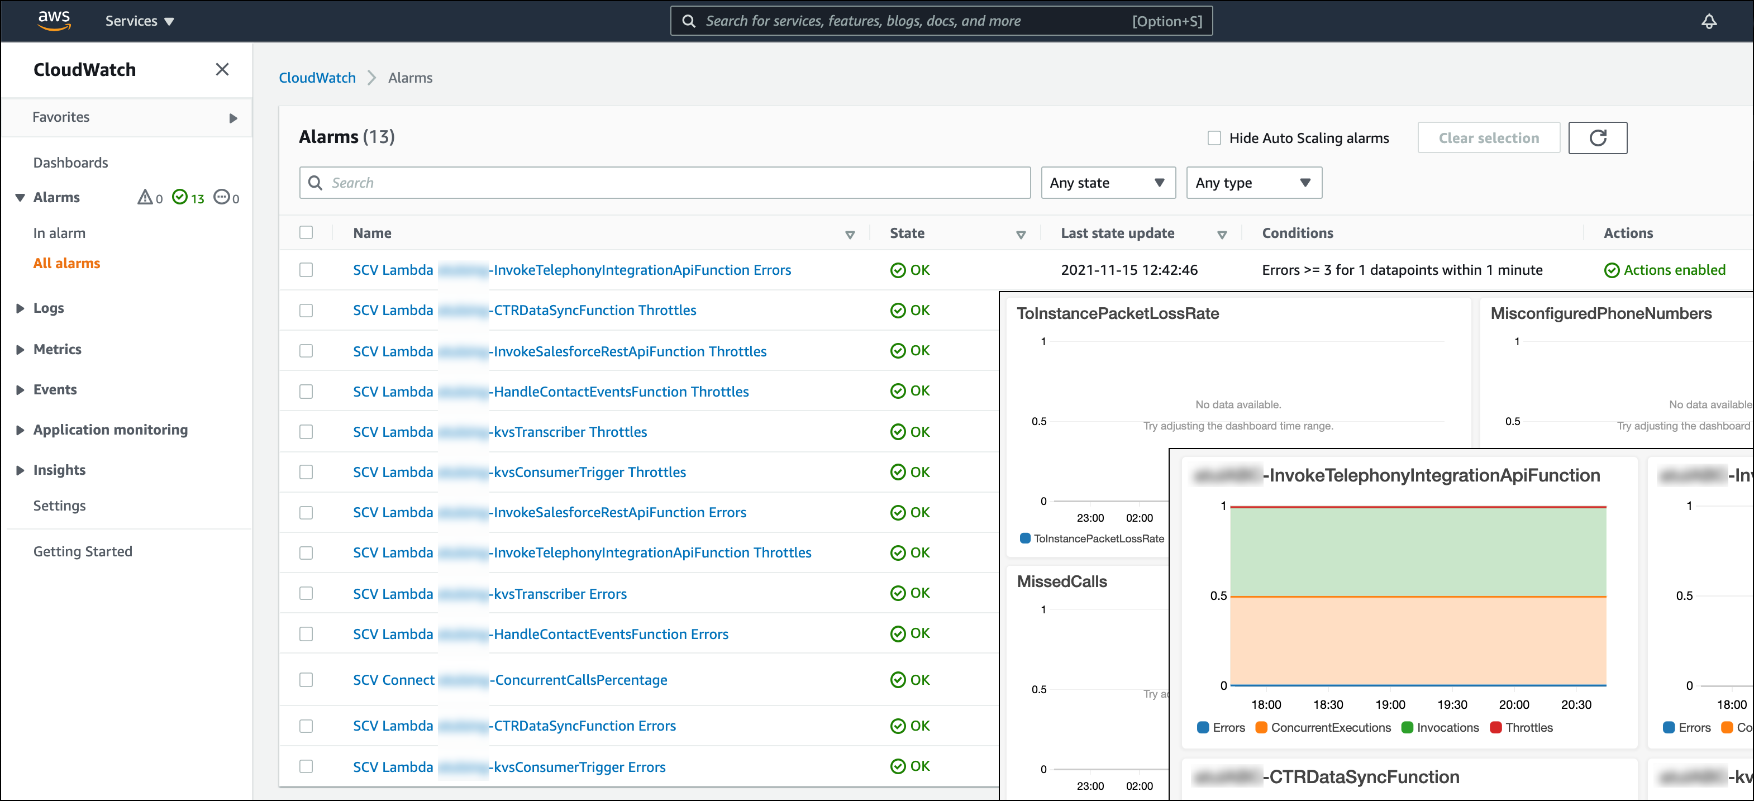This screenshot has width=1754, height=801.
Task: Open the Any type filter dropdown
Action: [1253, 183]
